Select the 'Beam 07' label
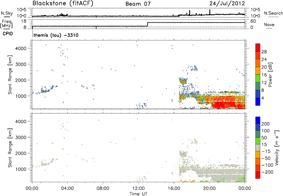The image size is (283, 196). coord(138,4)
